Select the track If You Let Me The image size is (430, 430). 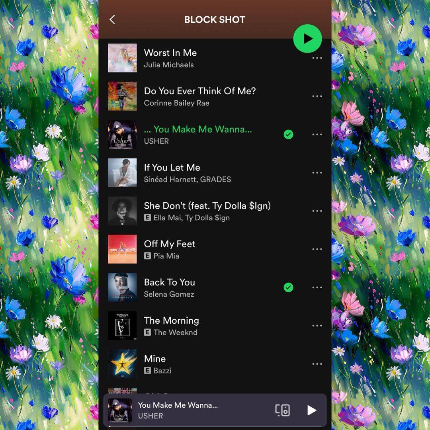(172, 168)
